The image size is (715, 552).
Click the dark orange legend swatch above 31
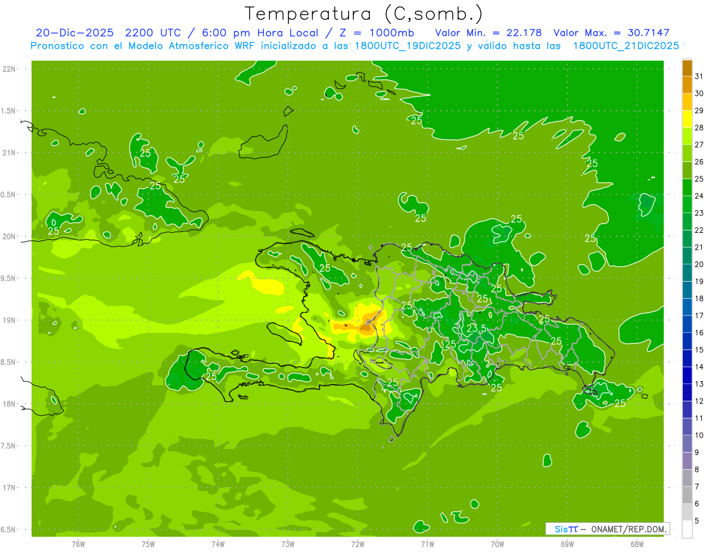tap(687, 68)
